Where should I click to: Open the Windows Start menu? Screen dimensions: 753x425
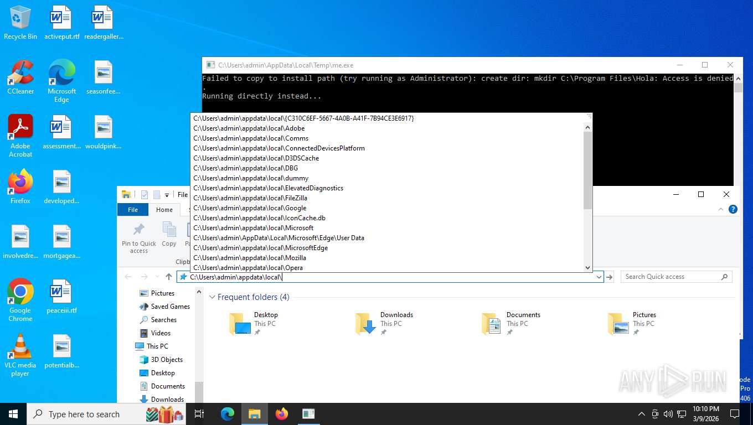click(x=13, y=413)
